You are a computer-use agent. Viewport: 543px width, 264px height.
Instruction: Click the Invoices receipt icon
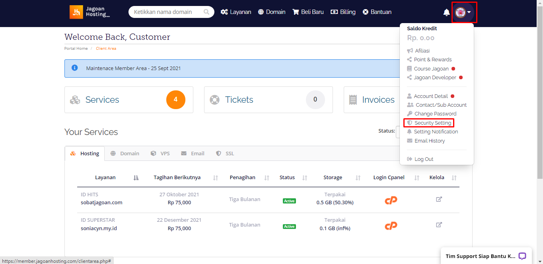[x=353, y=100]
